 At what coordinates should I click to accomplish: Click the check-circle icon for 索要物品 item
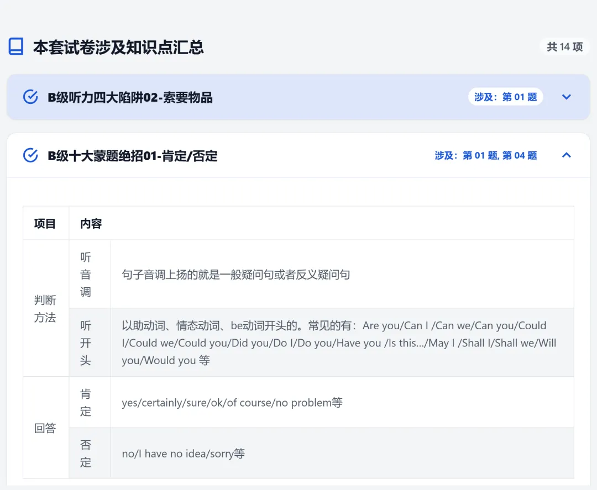pos(30,97)
